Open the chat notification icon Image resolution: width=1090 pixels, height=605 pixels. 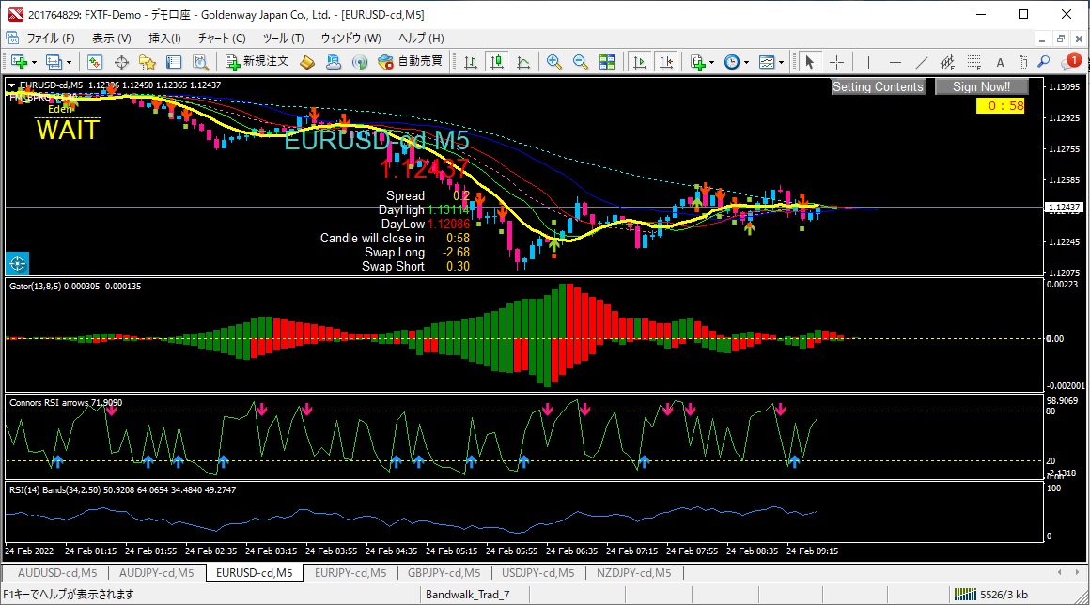pyautogui.click(x=1070, y=62)
